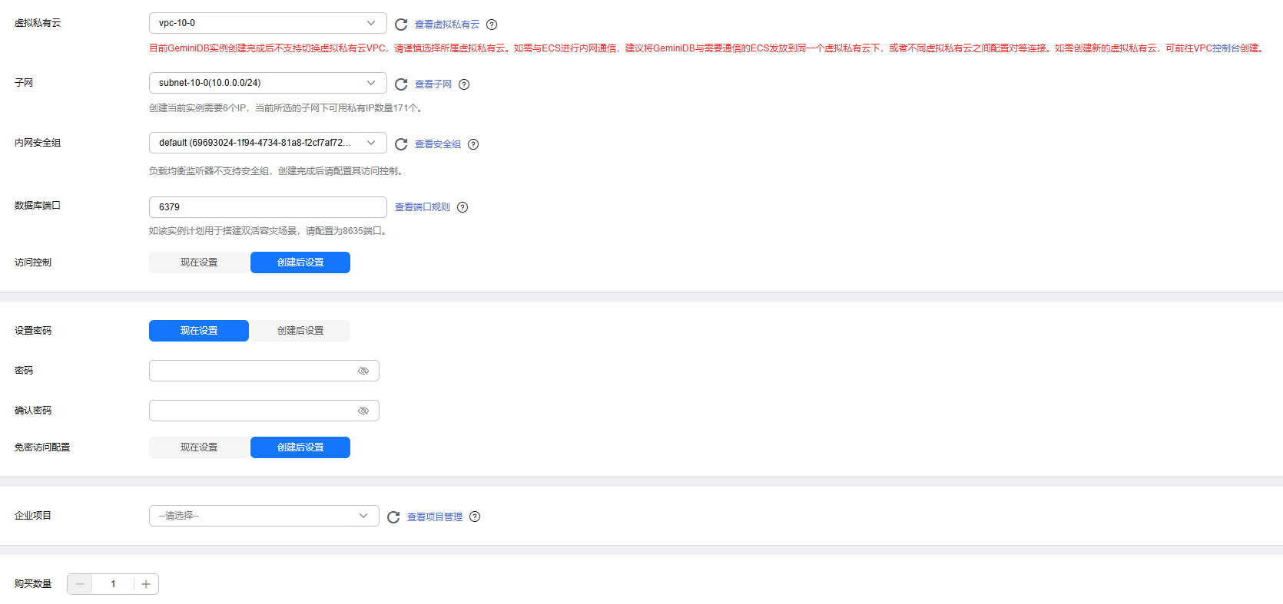Click into the 确认密码 input field
Screen dimensions: 1283x604
(x=264, y=411)
